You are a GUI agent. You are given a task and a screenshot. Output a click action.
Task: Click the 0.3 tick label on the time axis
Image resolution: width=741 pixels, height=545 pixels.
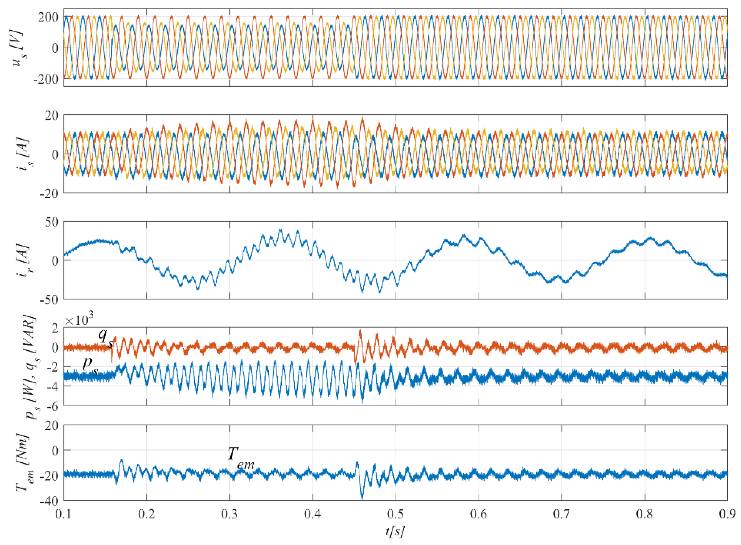click(x=229, y=514)
